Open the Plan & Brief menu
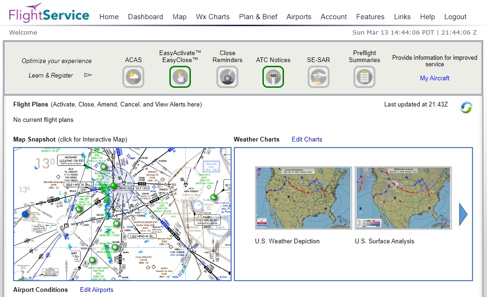 pyautogui.click(x=258, y=16)
